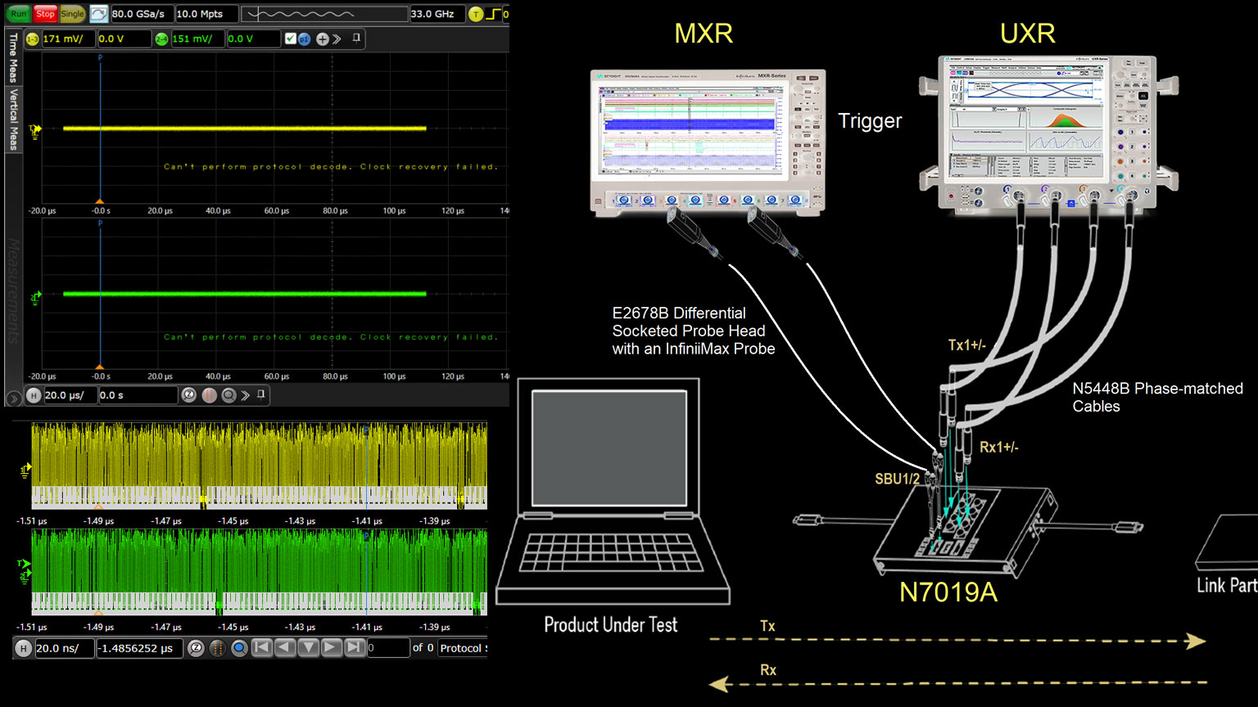Expand the upper horizontal toolbar double chevron
Screen dimensions: 1258x707
(245, 395)
